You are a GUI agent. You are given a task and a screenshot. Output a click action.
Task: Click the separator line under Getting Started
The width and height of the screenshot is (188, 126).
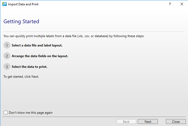[94, 31]
